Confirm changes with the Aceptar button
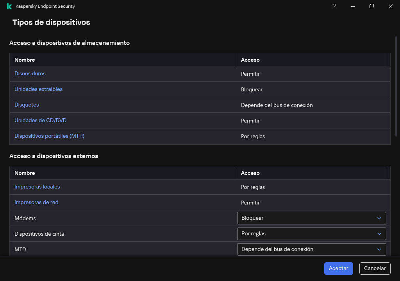 [x=338, y=268]
